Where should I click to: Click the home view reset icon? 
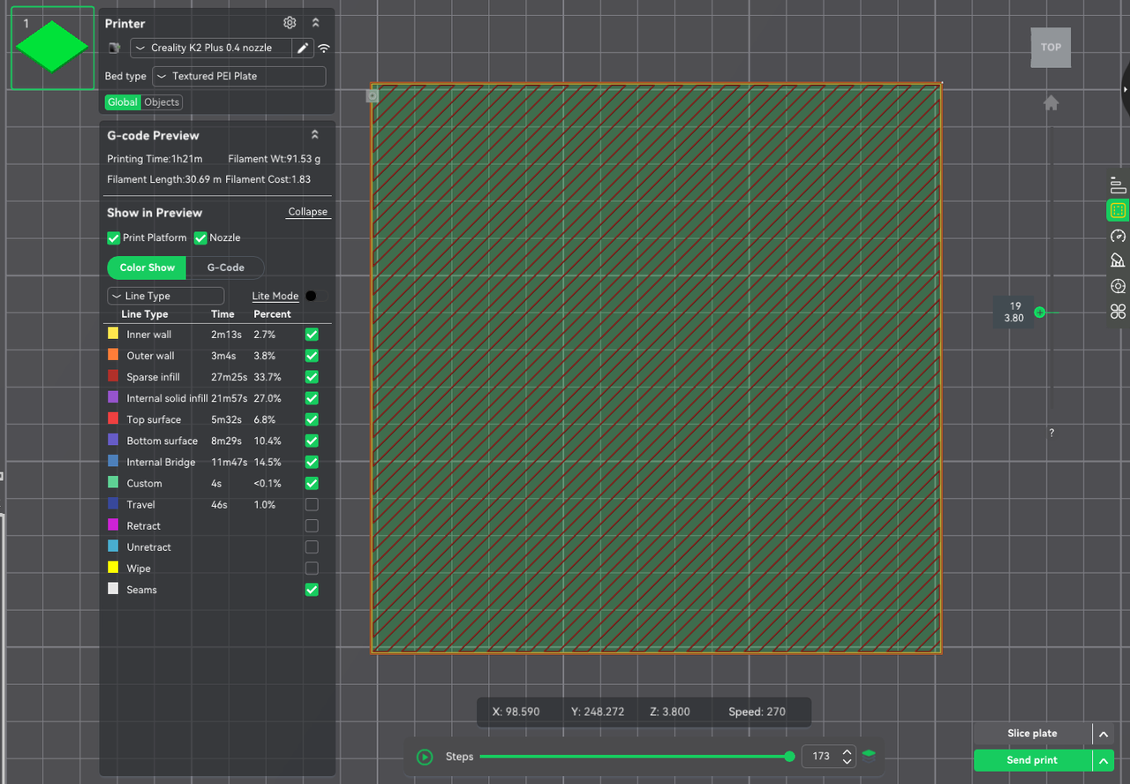pos(1051,103)
